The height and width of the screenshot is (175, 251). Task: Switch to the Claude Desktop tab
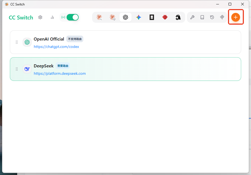click(x=112, y=17)
